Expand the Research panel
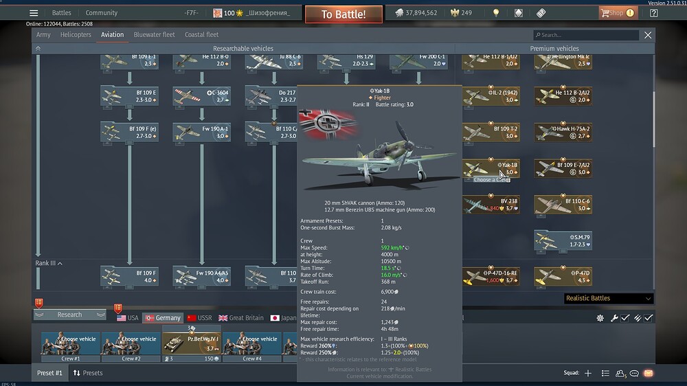The image size is (687, 386). click(x=69, y=315)
